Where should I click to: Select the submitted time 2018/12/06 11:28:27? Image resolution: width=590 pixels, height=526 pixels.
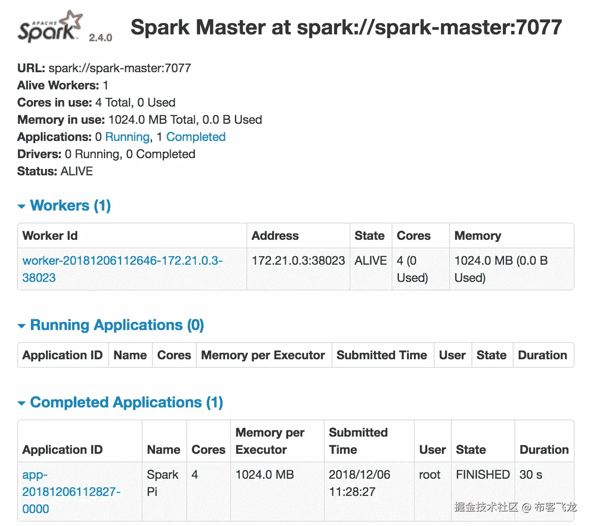359,483
